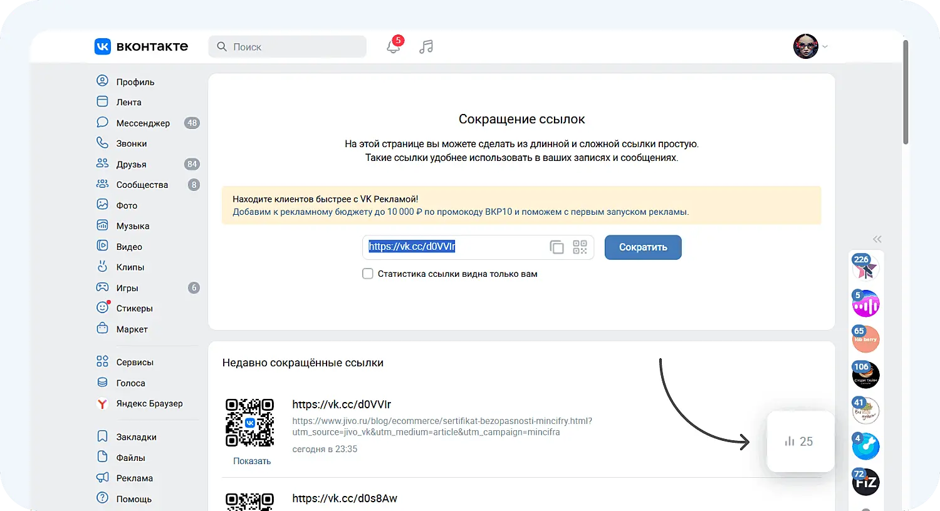This screenshot has width=940, height=511.
Task: Open the Мессенджер chat icon
Action: tap(102, 122)
